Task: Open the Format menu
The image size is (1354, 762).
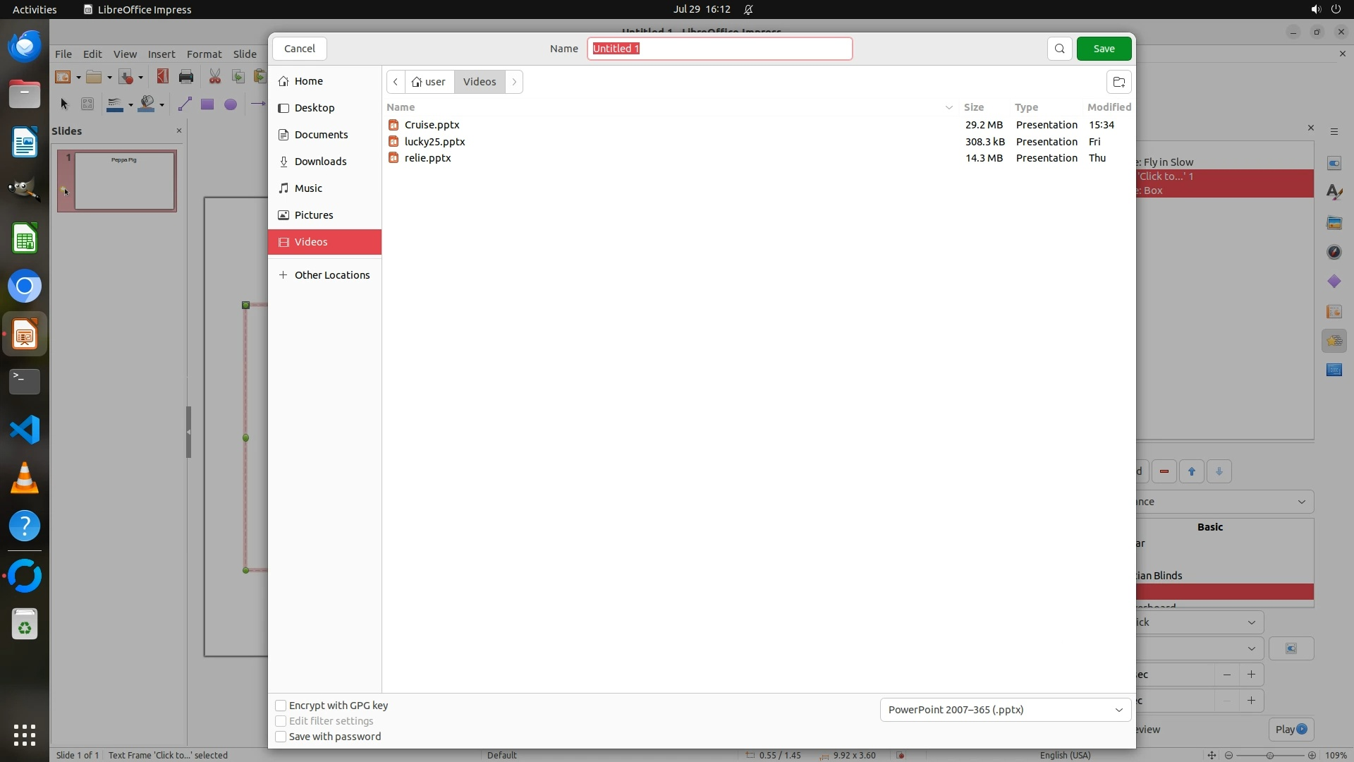Action: (x=204, y=54)
